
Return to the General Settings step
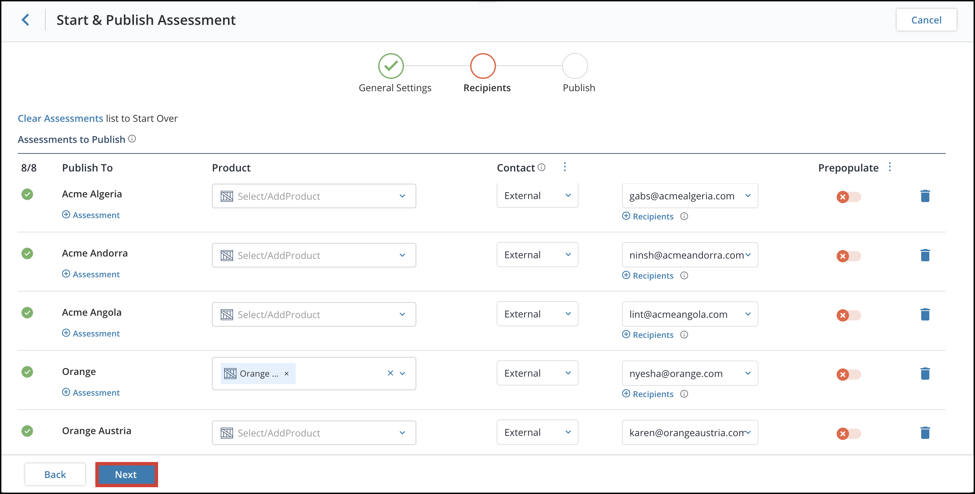click(x=391, y=66)
